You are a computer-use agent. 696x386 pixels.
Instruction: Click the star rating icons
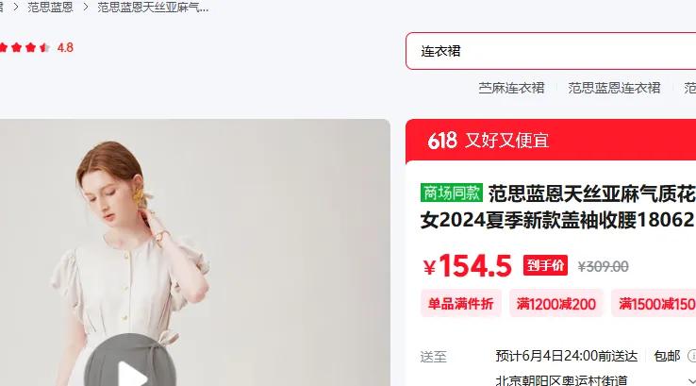coord(25,47)
